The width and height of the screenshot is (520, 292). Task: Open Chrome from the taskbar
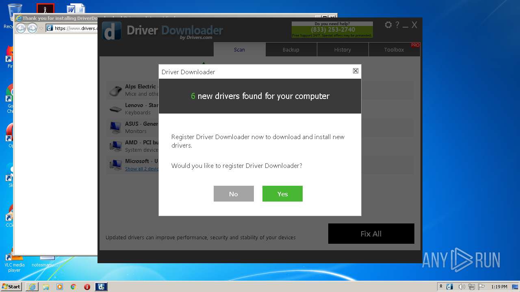[74, 287]
